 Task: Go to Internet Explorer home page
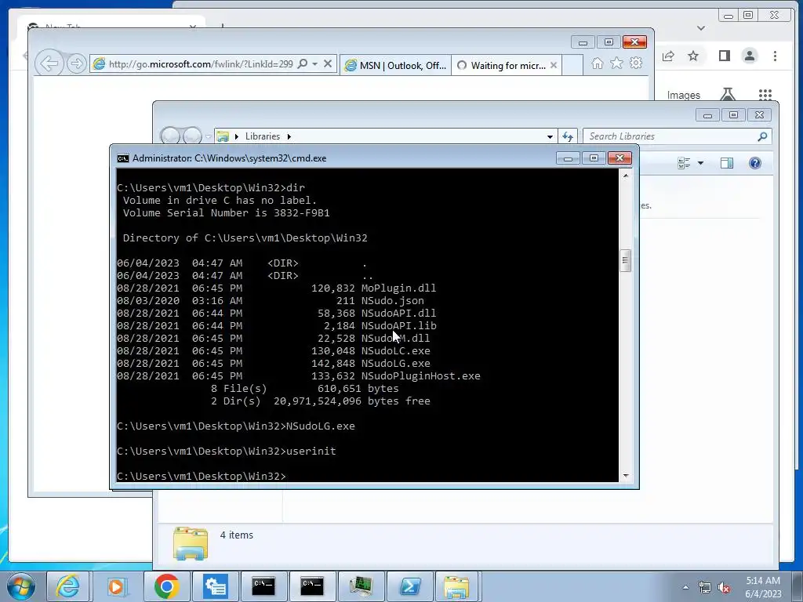(597, 63)
